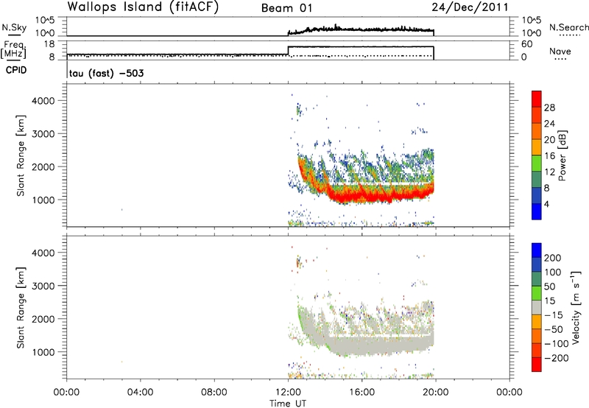Click the "Freq. [MHz]" axis label
589x408 pixels.
14,49
